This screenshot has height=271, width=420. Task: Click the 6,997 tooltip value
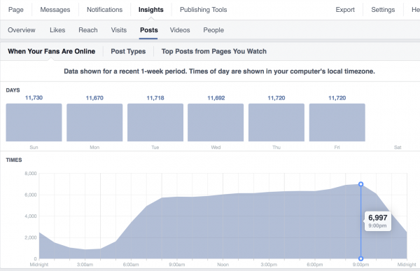378,217
